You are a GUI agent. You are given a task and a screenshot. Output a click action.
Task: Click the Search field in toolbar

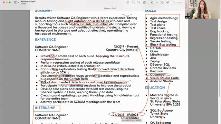point(178,2)
